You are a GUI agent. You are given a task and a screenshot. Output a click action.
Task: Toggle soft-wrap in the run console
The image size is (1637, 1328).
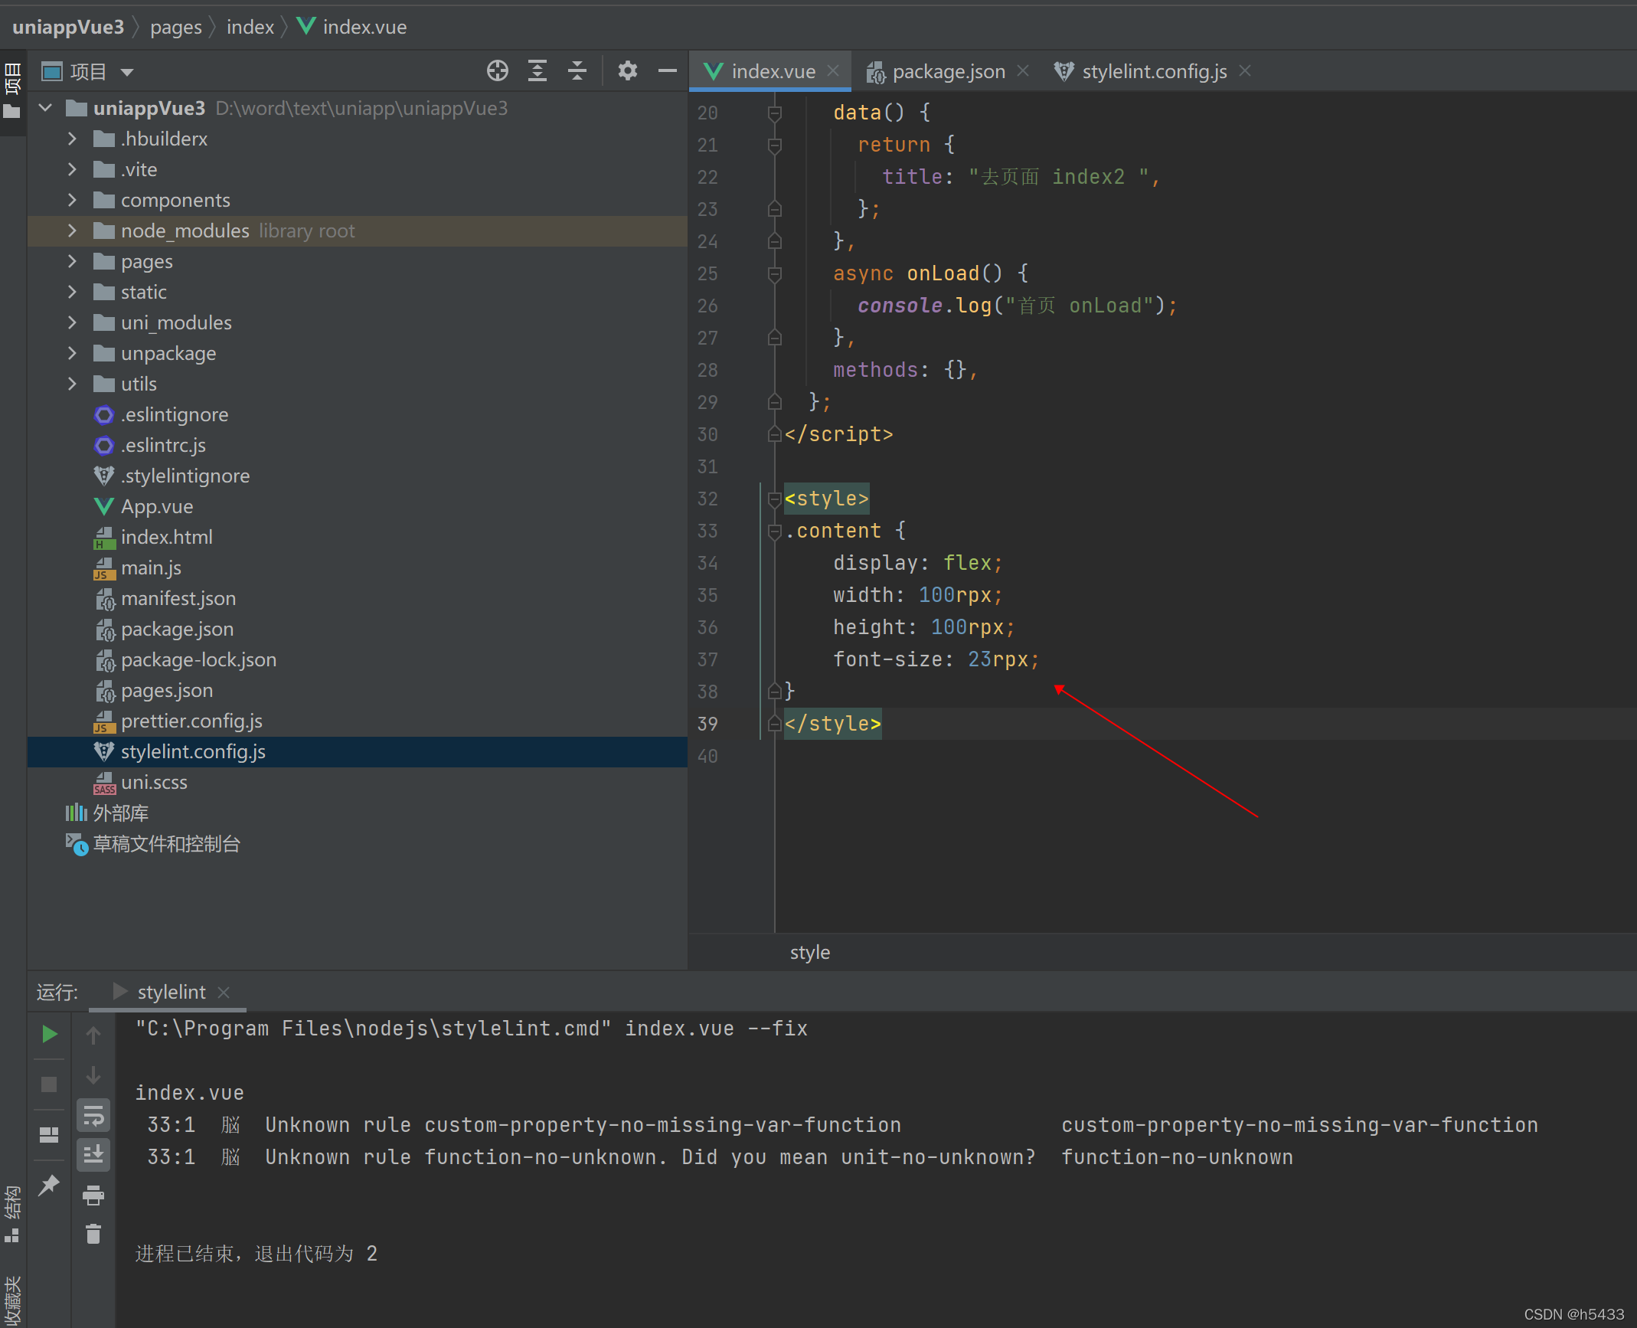pyautogui.click(x=93, y=1116)
